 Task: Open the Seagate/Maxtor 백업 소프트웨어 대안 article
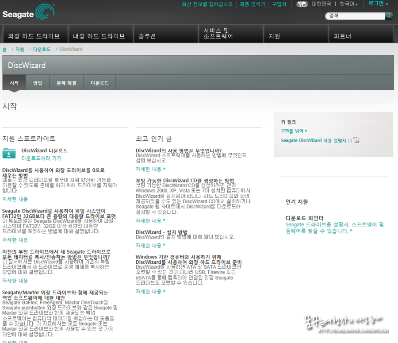pos(55,295)
